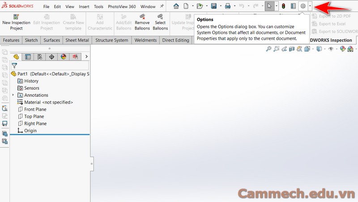The image size is (358, 202).
Task: Click Edit Appearance color ball icon
Action: point(343,49)
